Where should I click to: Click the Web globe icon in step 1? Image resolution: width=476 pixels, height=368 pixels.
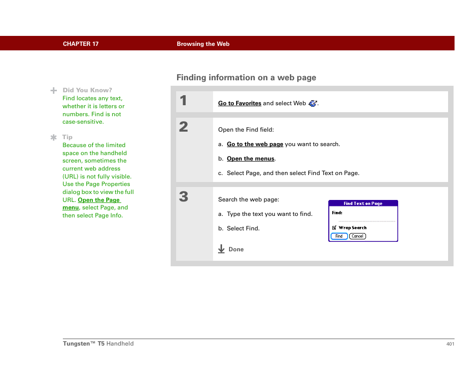[313, 103]
